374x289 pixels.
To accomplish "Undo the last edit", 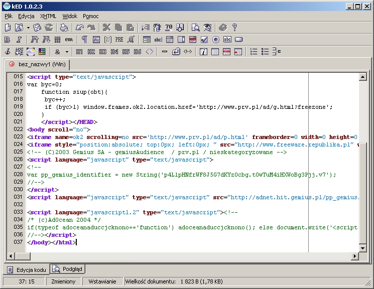I will click(x=79, y=28).
